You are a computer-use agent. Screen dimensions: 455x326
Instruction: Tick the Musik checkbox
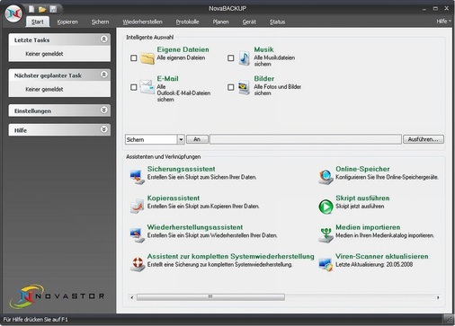point(231,57)
